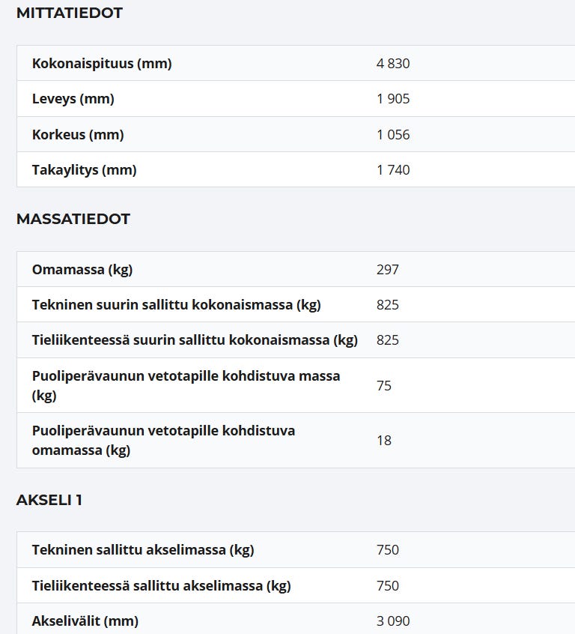This screenshot has width=575, height=634.
Task: Click the axle spacing value 3 090
Action: coord(393,621)
